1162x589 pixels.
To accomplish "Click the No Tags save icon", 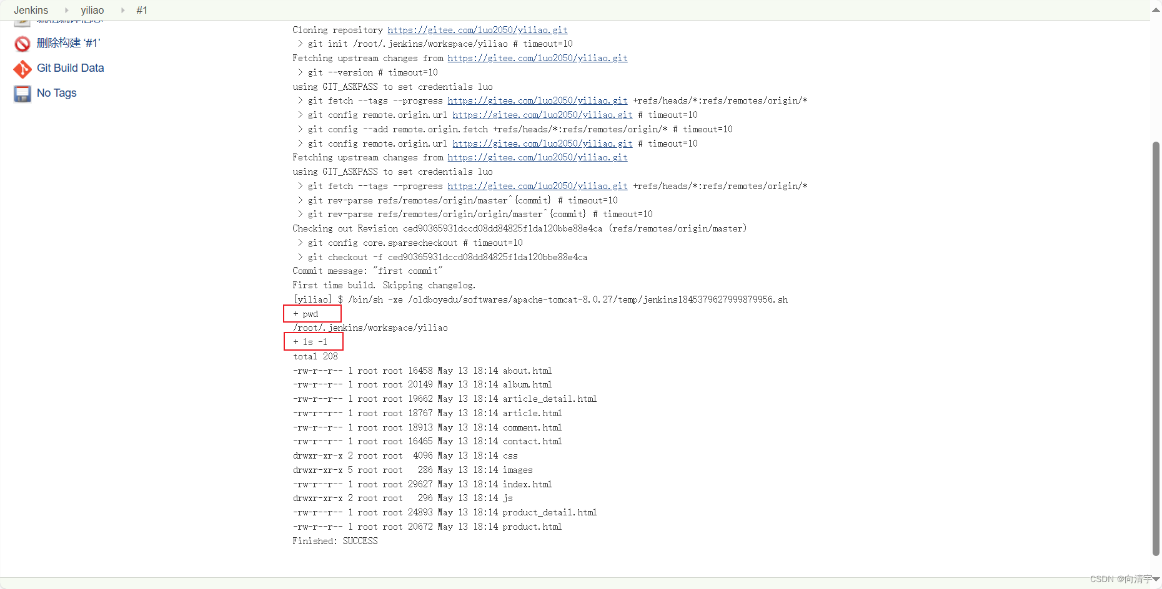I will click(x=22, y=94).
